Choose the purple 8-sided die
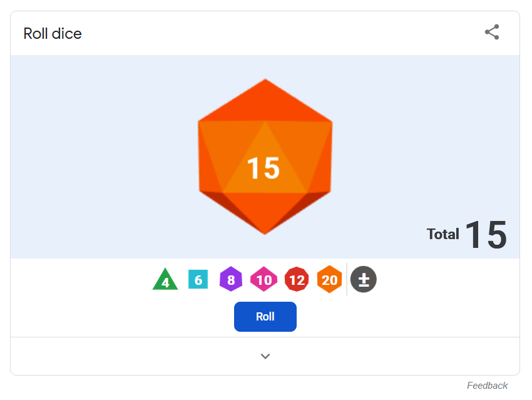This screenshot has width=532, height=400. 231,279
